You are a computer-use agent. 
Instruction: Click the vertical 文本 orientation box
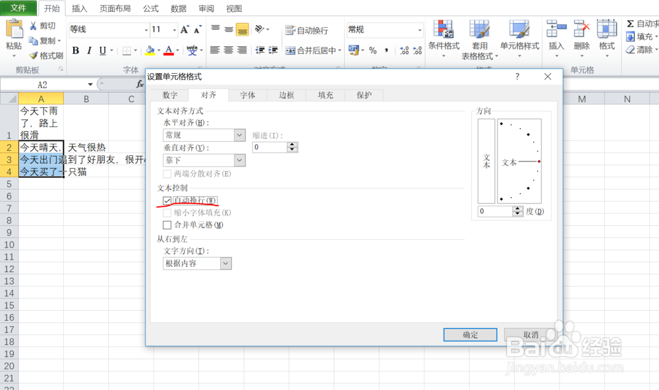coord(486,161)
